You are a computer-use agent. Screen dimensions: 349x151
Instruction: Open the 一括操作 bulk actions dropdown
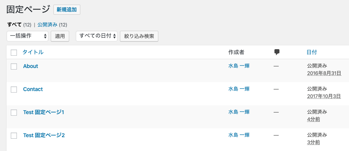tap(28, 36)
